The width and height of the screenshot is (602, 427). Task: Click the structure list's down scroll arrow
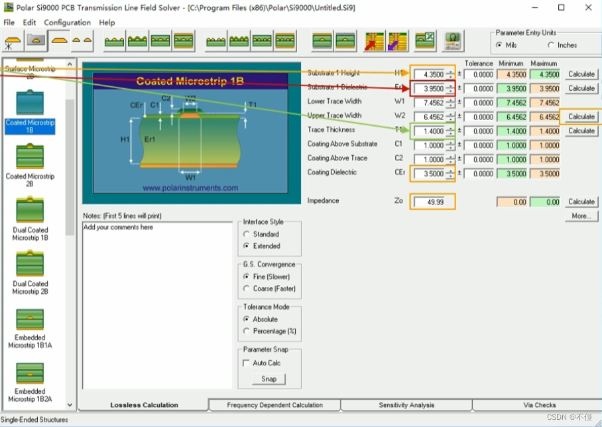point(70,404)
